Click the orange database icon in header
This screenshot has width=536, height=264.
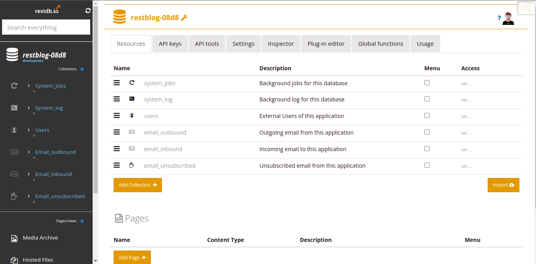120,17
